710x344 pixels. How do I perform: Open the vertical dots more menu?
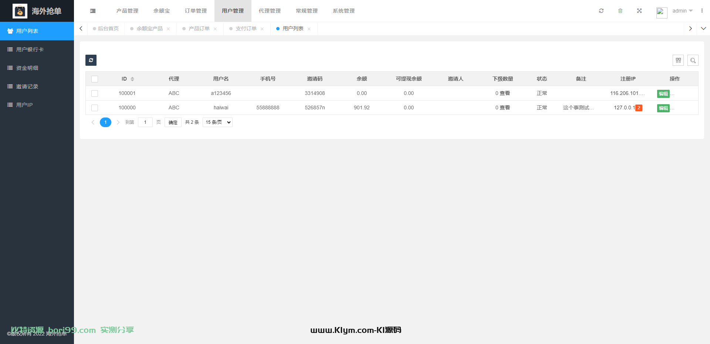coord(702,11)
